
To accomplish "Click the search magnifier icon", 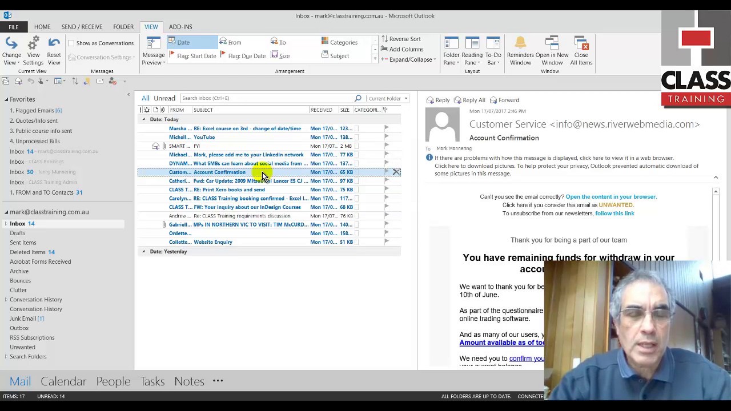I will [358, 98].
